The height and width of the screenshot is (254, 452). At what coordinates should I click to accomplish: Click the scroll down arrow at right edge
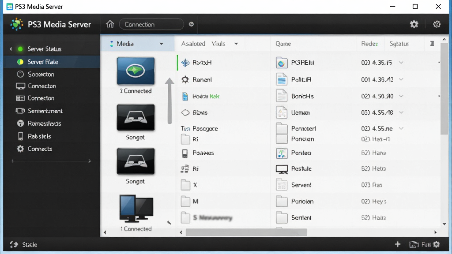point(444,224)
